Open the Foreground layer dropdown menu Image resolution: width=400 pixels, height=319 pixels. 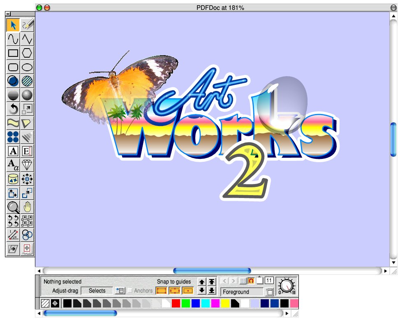270,292
